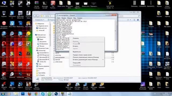Open the Вид menu in Notepad

click(x=75, y=18)
